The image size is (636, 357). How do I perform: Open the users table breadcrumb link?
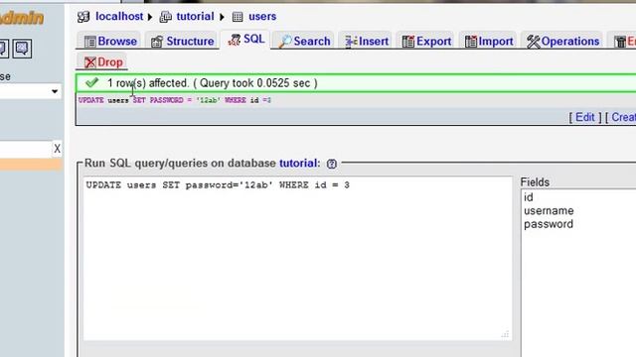tap(262, 16)
